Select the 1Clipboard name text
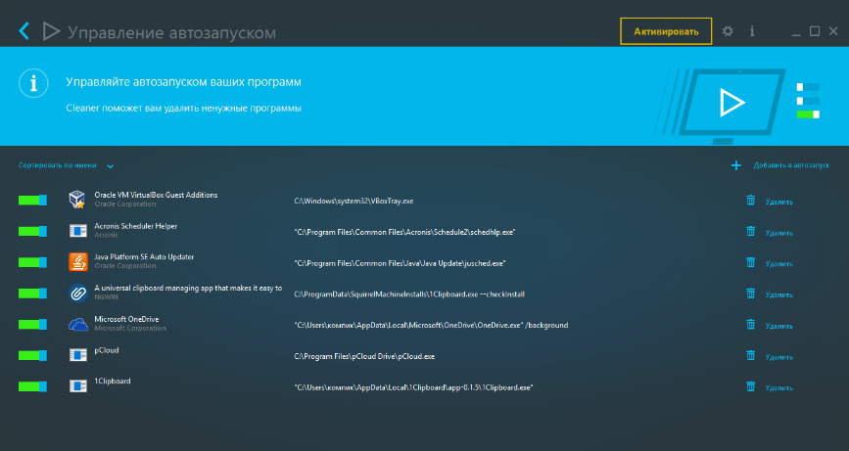The width and height of the screenshot is (849, 451). tap(113, 382)
